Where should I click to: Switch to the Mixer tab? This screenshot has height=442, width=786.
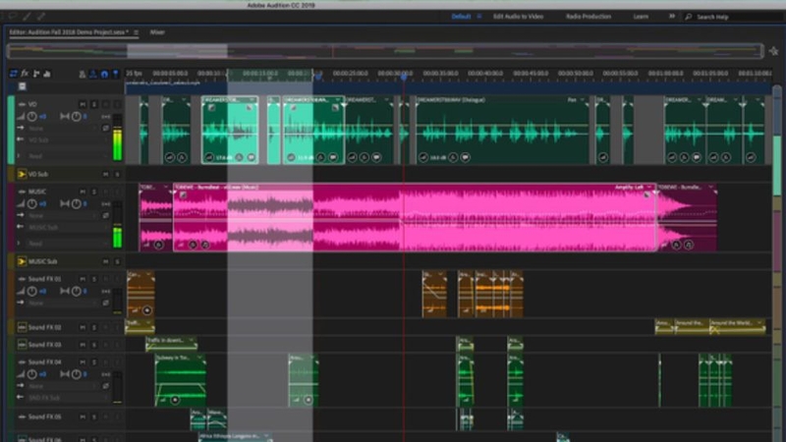[x=157, y=32]
